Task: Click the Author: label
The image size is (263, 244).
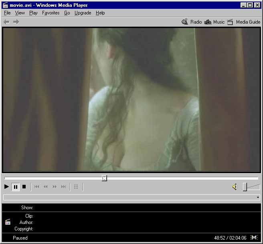Action: pyautogui.click(x=26, y=222)
